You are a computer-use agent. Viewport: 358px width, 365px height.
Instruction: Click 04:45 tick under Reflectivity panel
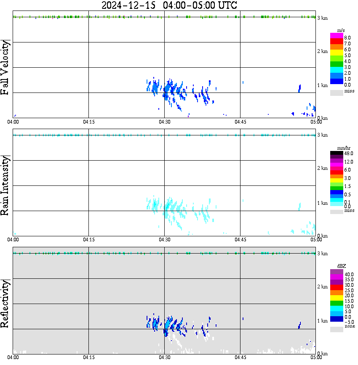[240, 357]
